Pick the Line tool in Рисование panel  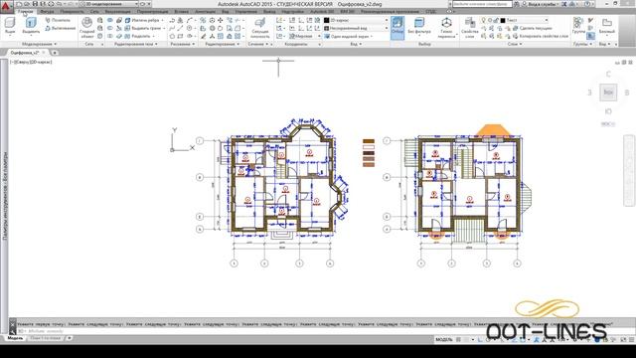pos(181,28)
